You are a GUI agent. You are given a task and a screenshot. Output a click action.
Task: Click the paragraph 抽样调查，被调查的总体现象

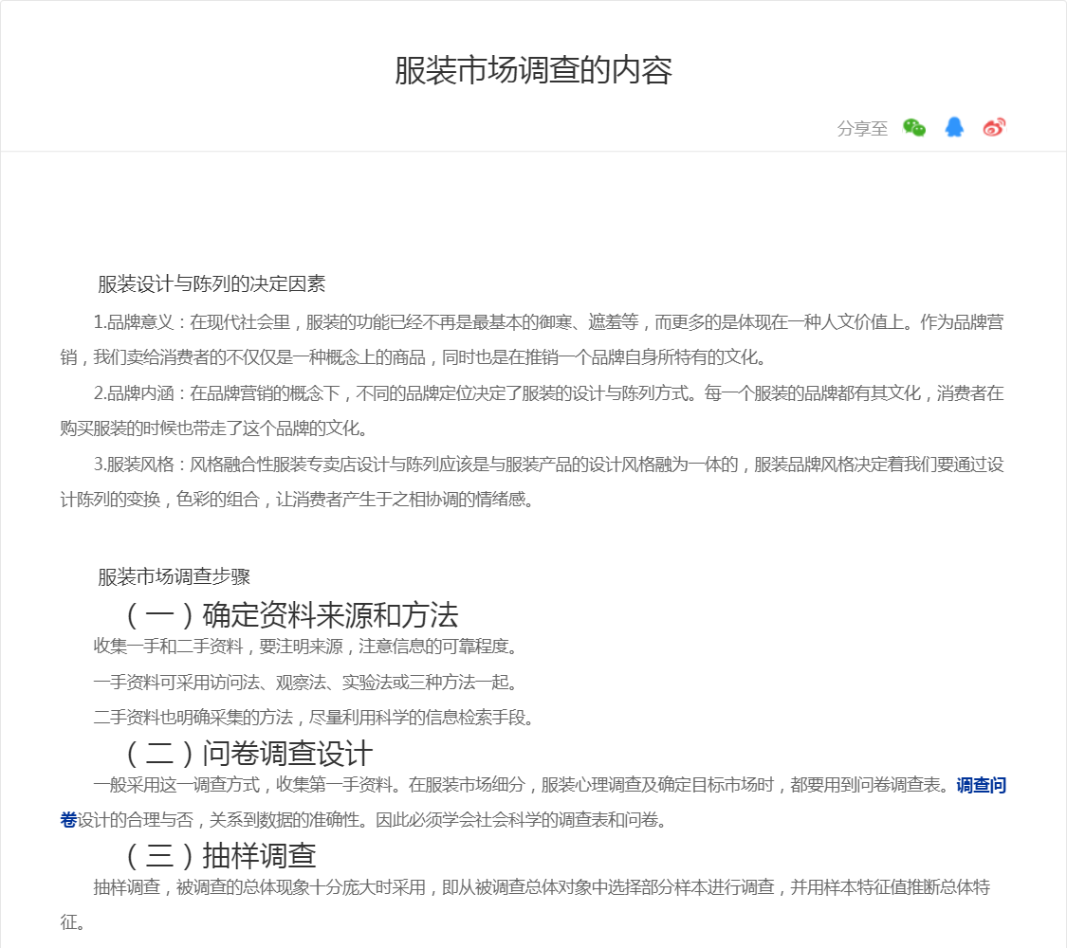tap(525, 904)
